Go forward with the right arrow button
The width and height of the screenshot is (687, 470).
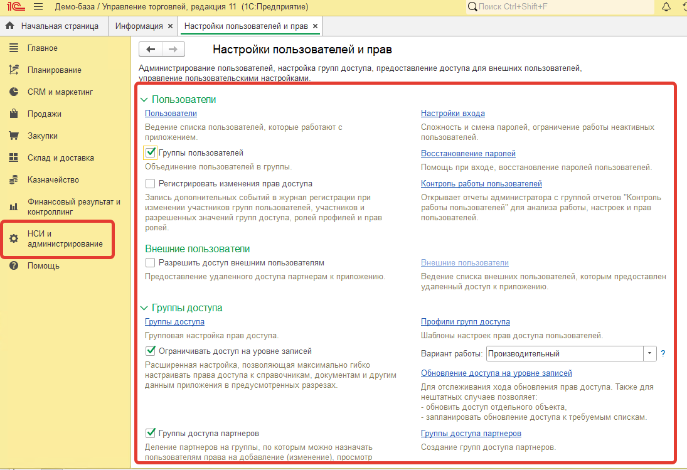pos(174,49)
